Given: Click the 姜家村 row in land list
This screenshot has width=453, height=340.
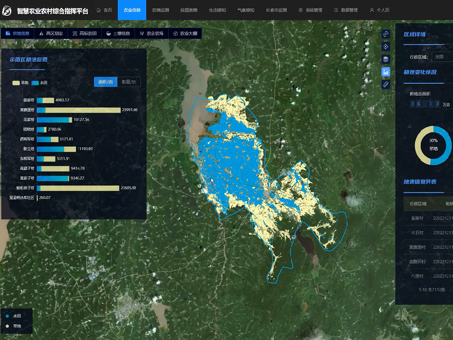Looking at the screenshot, I should tap(418, 217).
